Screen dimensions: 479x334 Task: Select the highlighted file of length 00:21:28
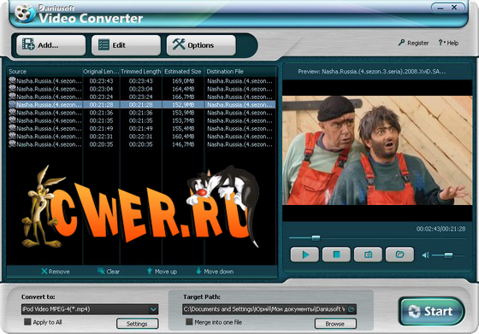141,104
